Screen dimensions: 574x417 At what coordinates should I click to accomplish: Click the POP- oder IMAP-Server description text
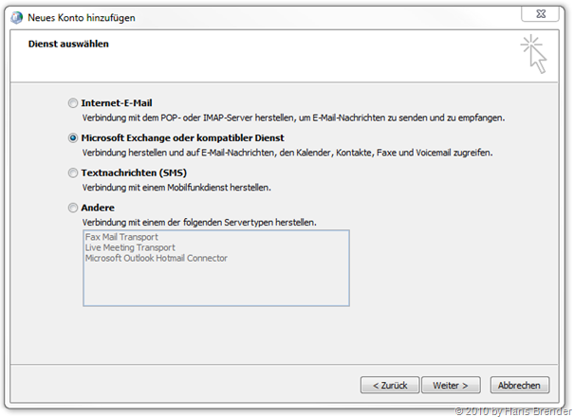pyautogui.click(x=292, y=118)
